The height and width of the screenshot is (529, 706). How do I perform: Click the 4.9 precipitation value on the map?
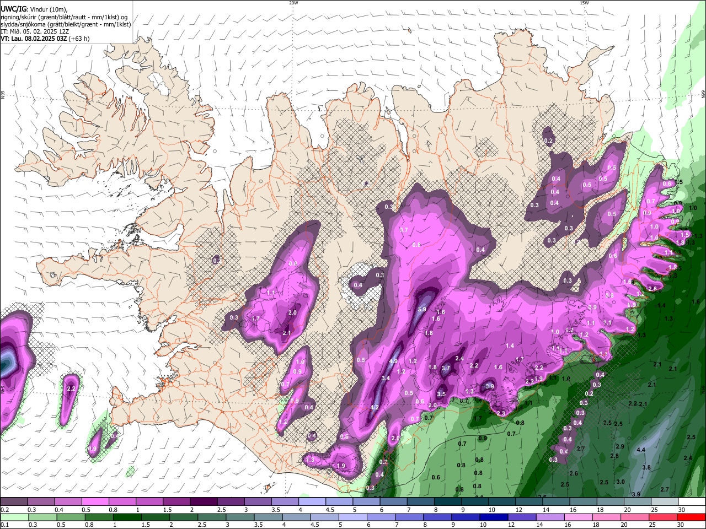[393, 361]
